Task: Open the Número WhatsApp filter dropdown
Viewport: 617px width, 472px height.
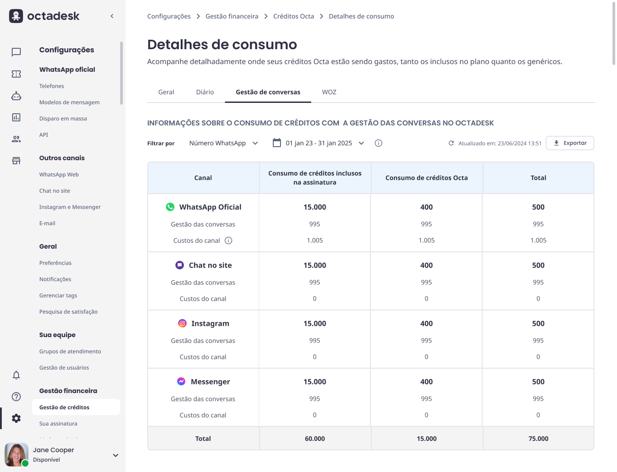Action: tap(224, 143)
